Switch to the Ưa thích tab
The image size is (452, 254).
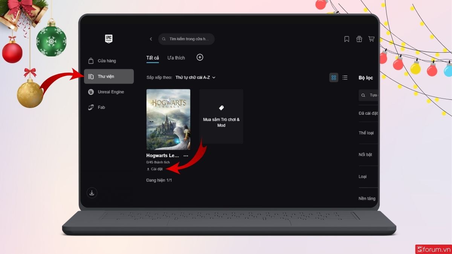pyautogui.click(x=176, y=58)
